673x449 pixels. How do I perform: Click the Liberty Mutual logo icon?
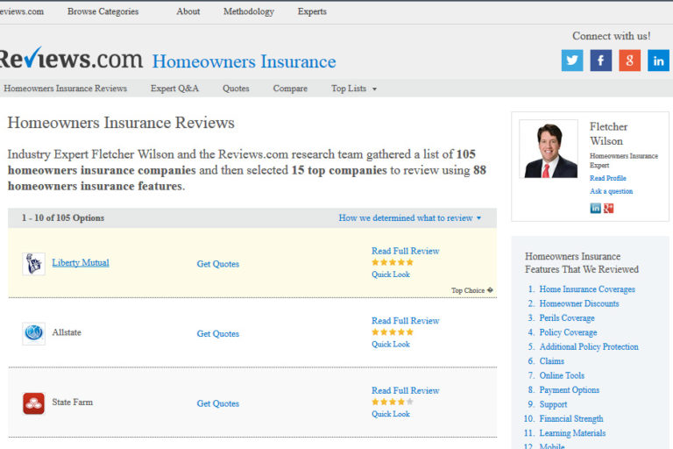coord(33,263)
